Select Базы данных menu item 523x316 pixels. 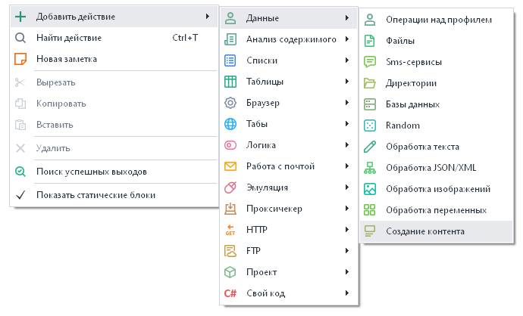click(412, 104)
